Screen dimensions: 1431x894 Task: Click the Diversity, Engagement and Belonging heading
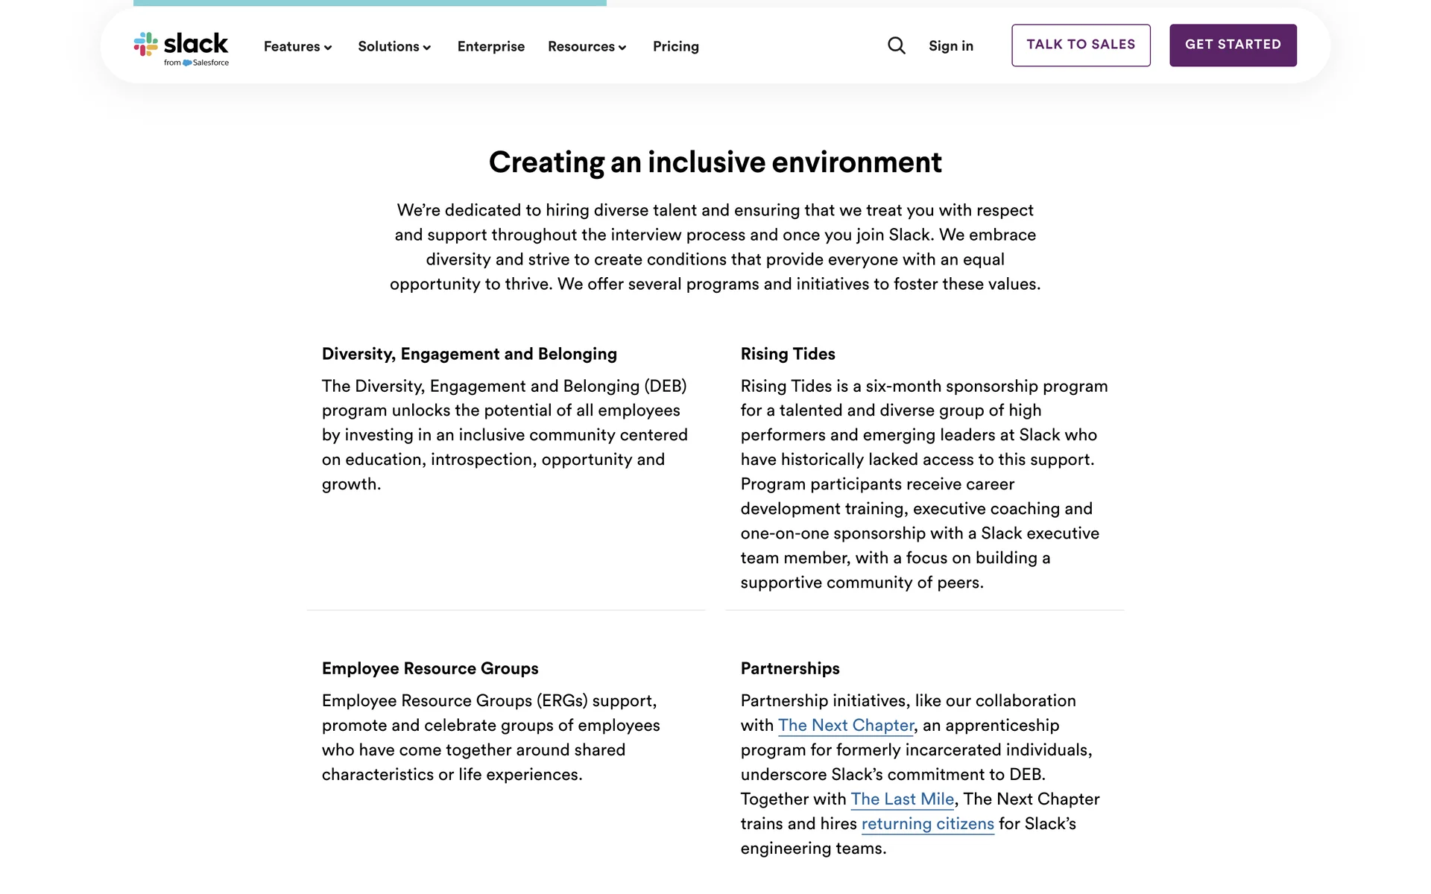pos(469,354)
